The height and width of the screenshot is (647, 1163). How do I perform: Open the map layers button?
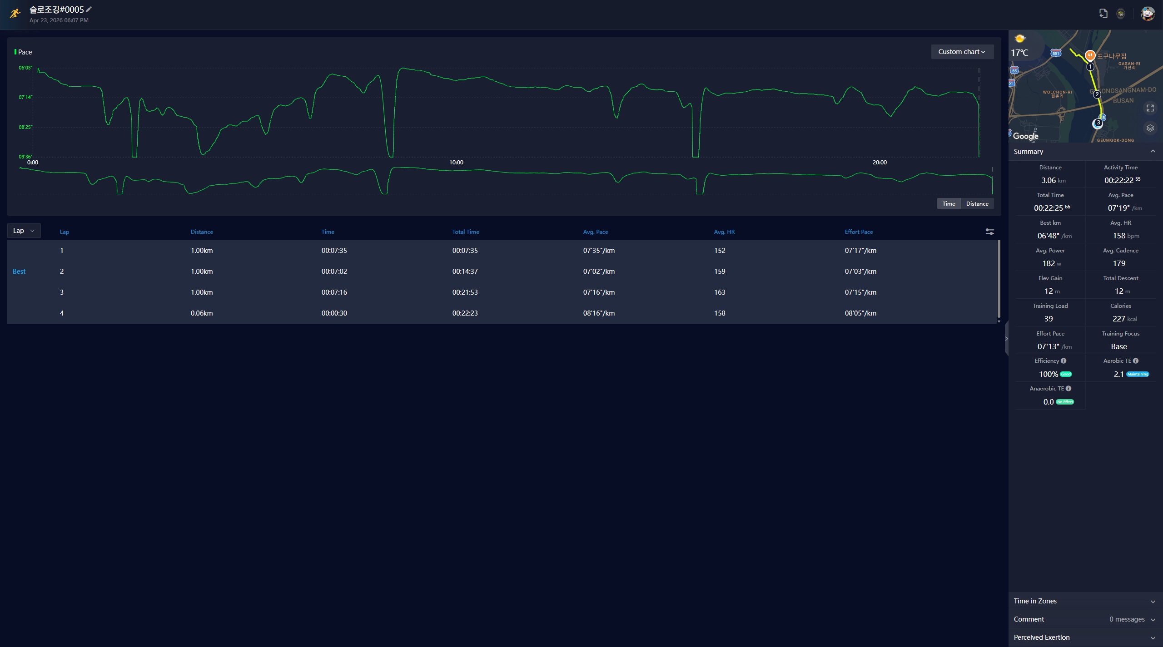(1150, 128)
